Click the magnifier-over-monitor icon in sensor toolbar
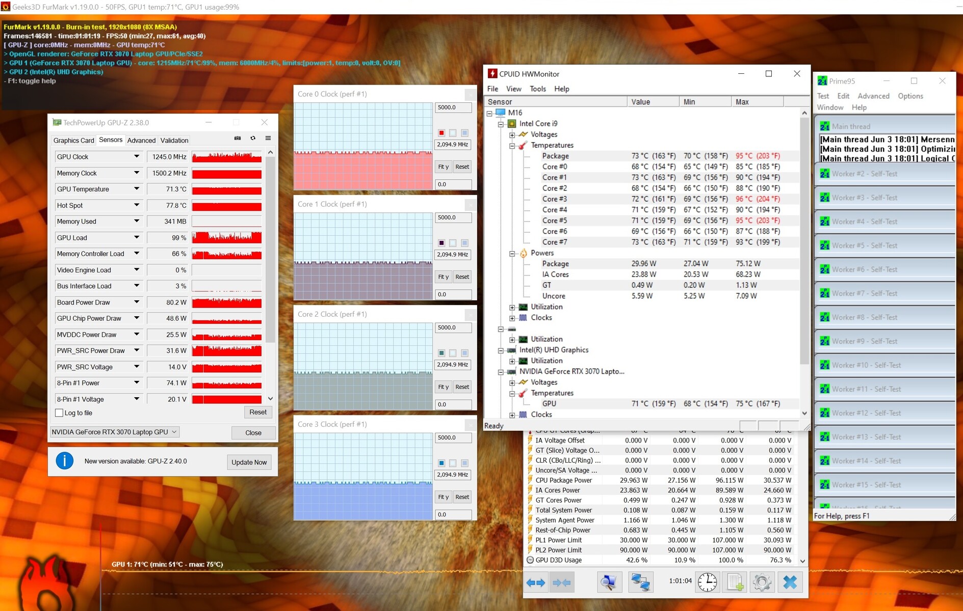Screen dimensions: 963x611 click(x=609, y=582)
